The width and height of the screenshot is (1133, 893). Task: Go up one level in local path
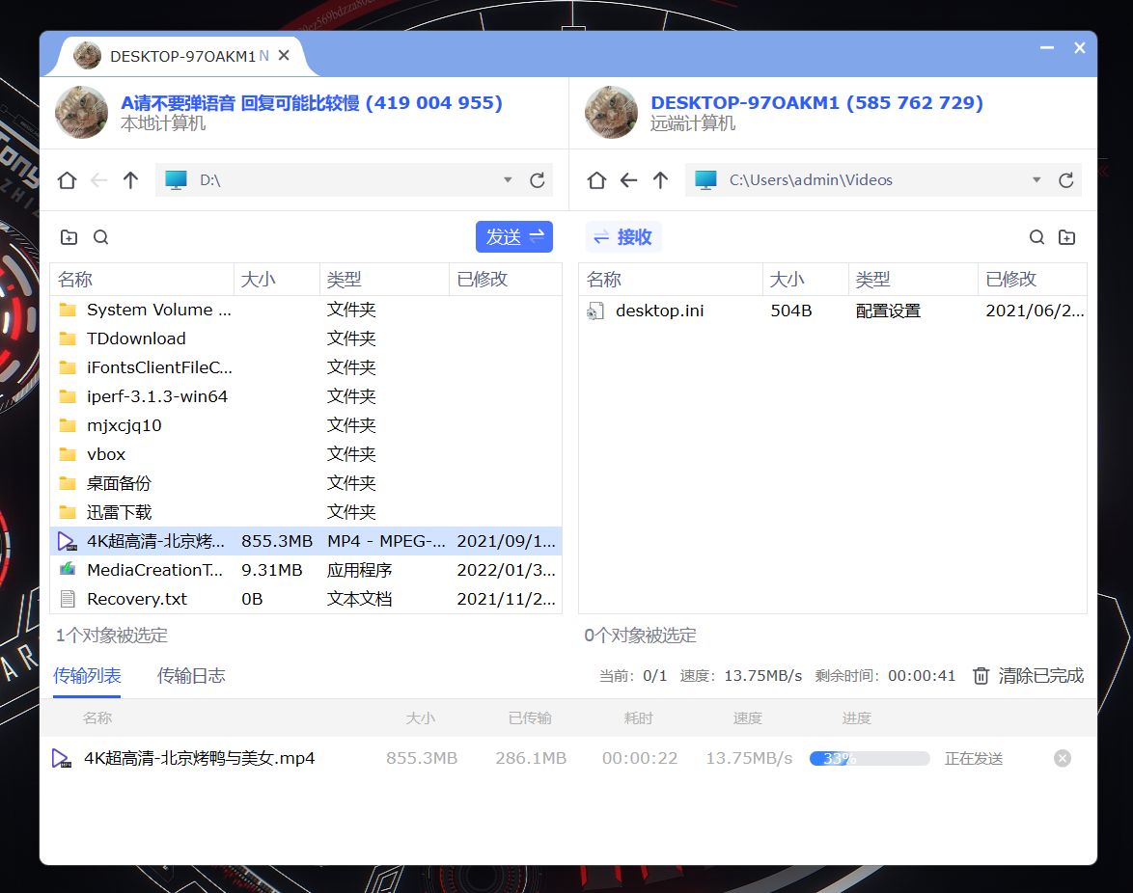pyautogui.click(x=130, y=179)
